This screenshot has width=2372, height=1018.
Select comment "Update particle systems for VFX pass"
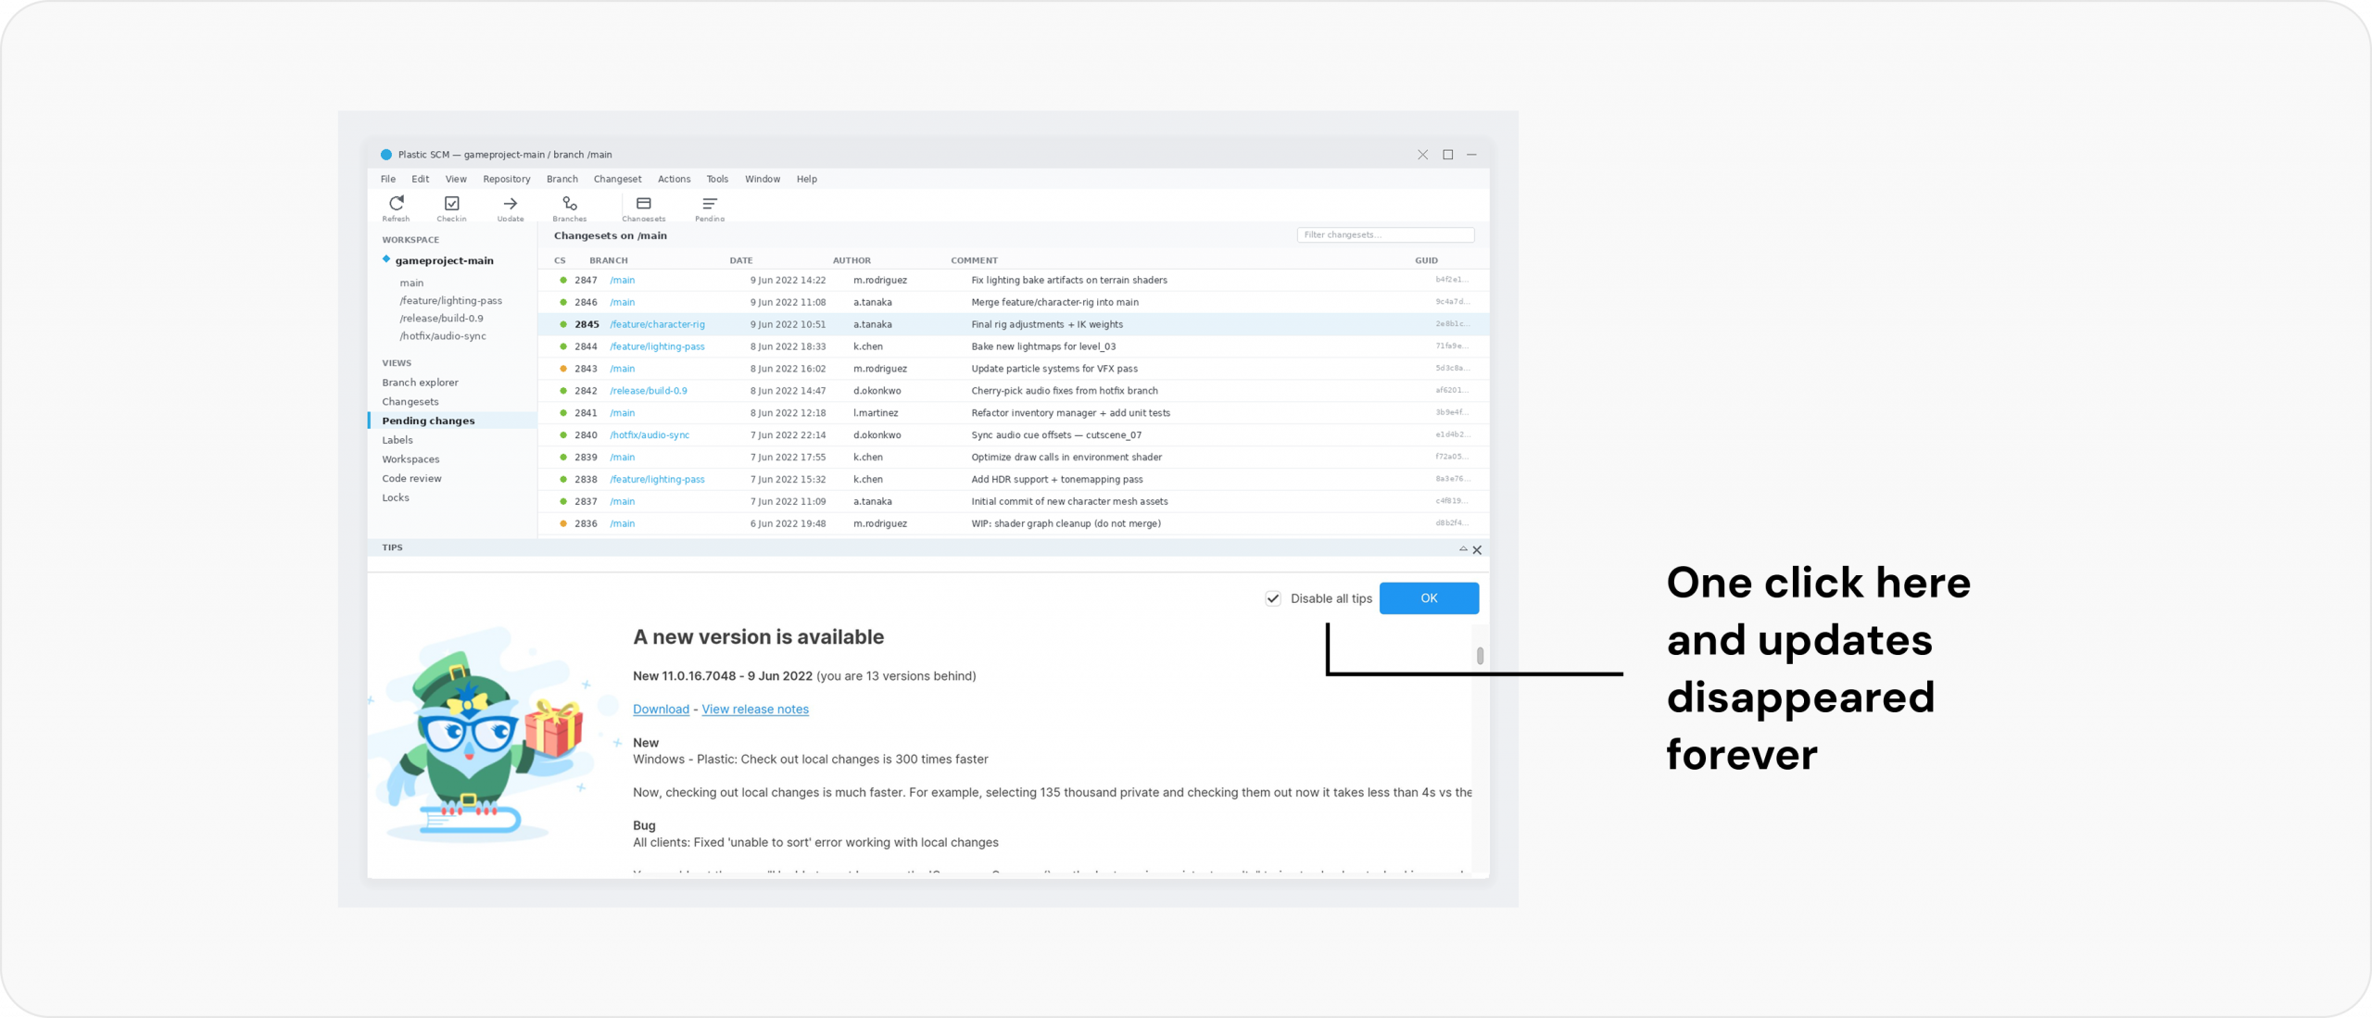[x=1054, y=369]
